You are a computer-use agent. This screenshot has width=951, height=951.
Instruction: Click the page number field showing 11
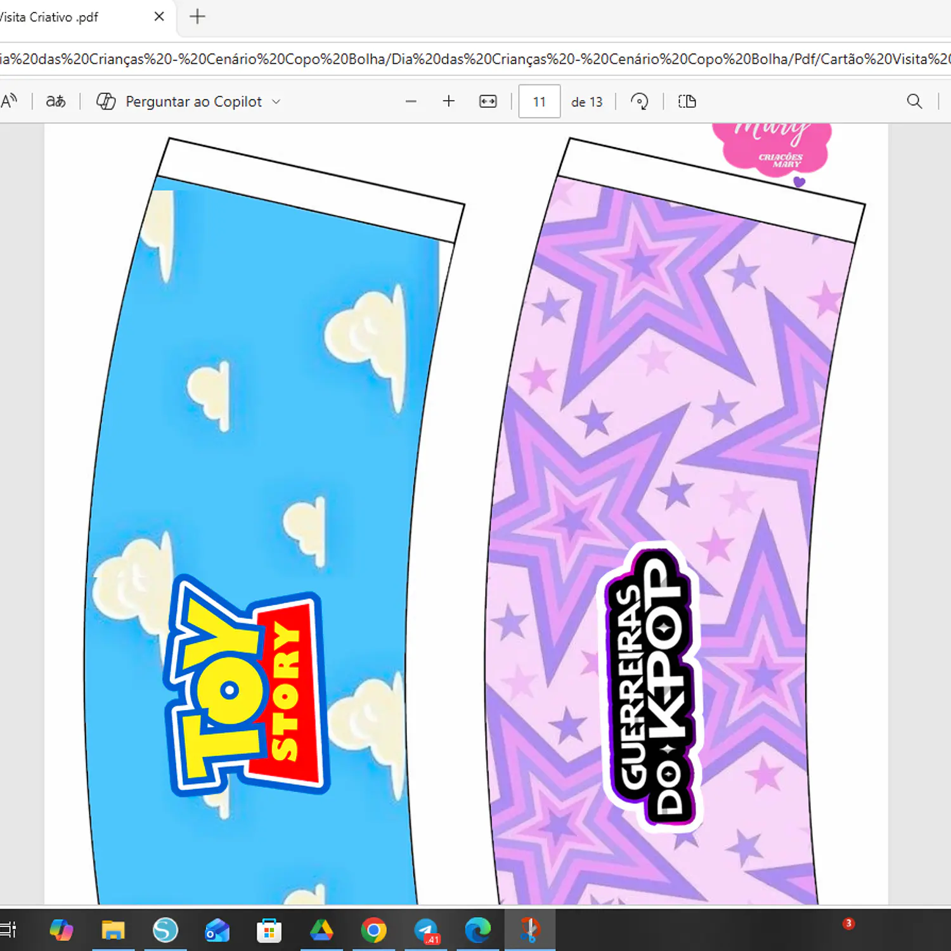pos(540,101)
